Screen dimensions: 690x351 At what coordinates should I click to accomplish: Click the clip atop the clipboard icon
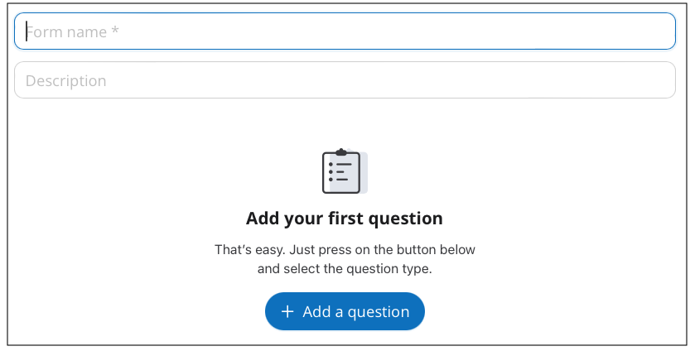pyautogui.click(x=341, y=152)
